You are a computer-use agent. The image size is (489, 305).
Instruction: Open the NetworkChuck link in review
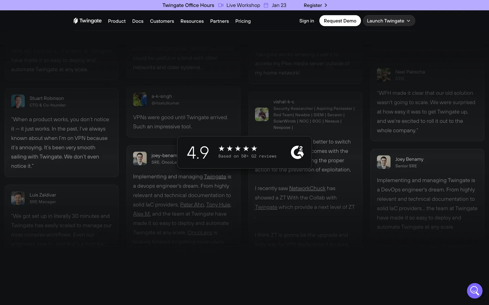(x=307, y=188)
